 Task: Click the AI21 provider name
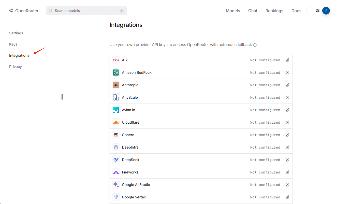click(x=126, y=60)
